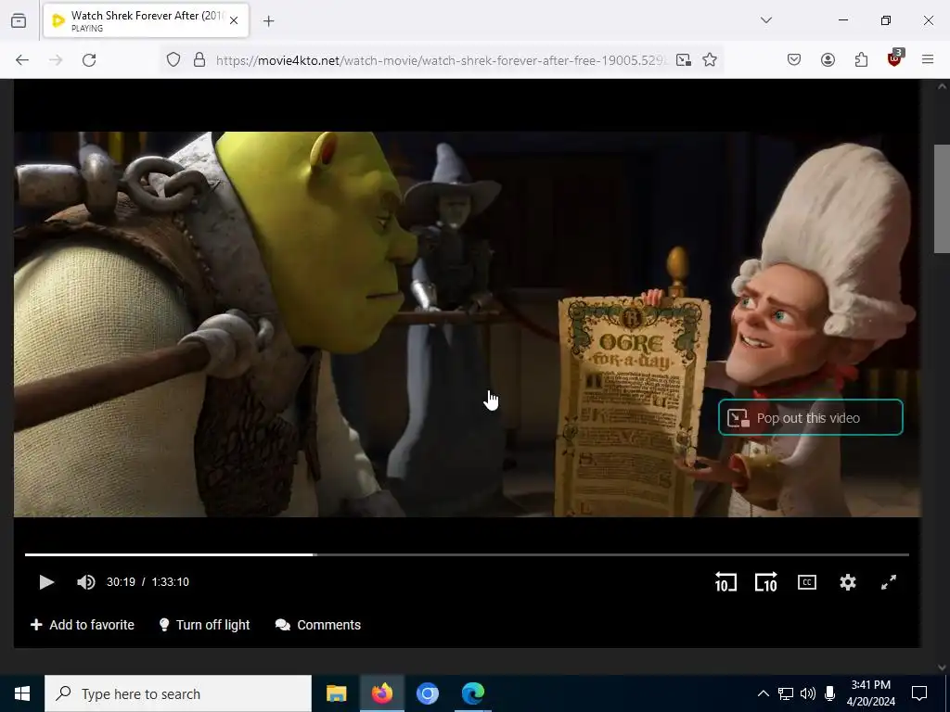The image size is (950, 712).
Task: View site security lock info
Action: [x=199, y=60]
